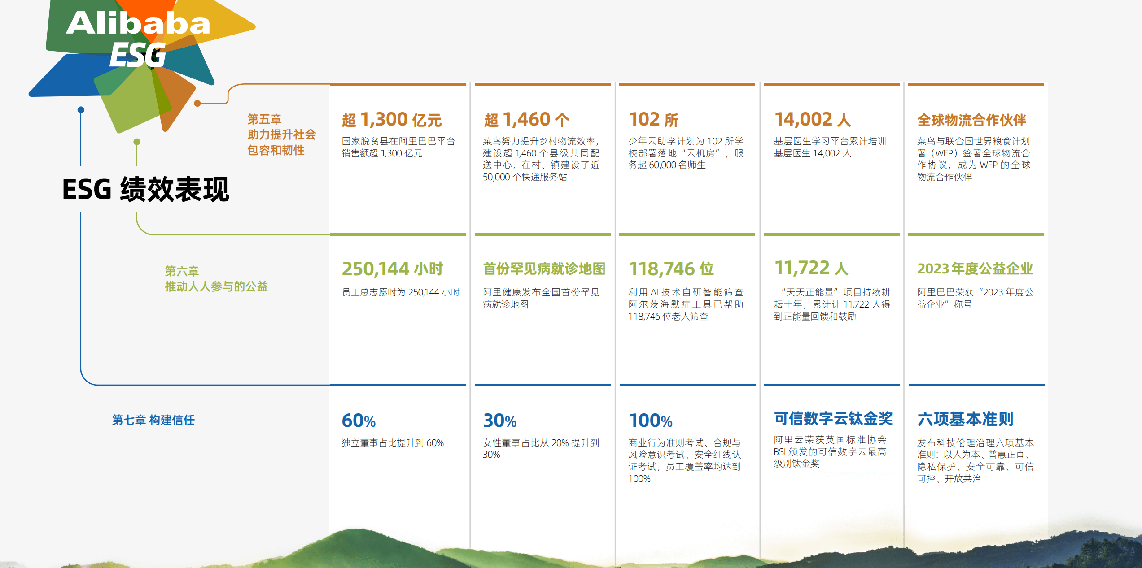
Task: Click the blue connector dot beside the logo
Action: (81, 110)
